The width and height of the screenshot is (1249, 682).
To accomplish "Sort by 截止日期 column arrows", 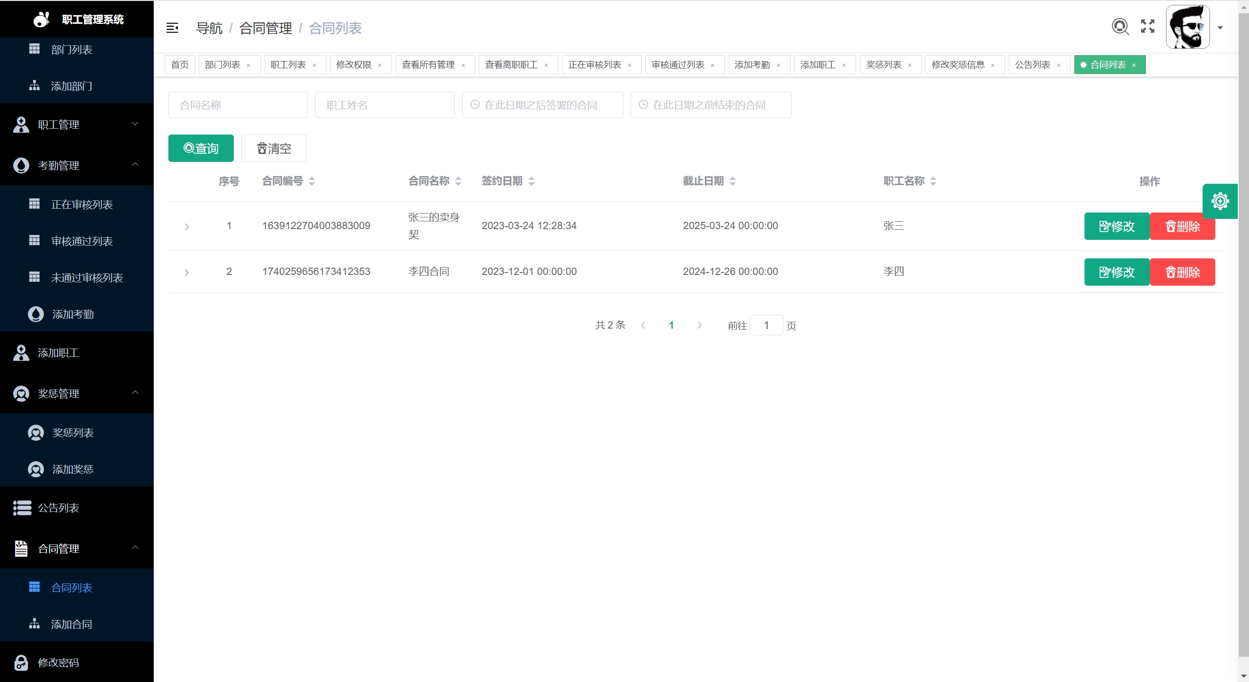I will click(732, 181).
